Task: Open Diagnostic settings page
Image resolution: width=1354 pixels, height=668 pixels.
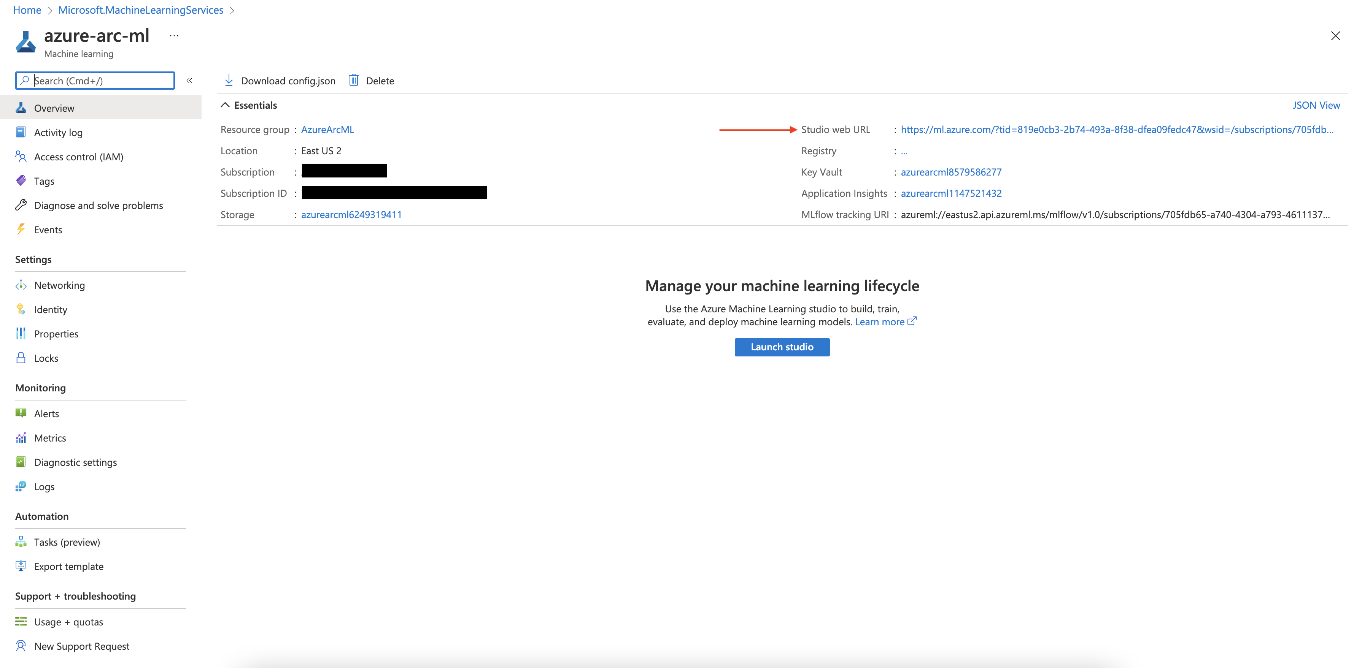Action: coord(76,462)
